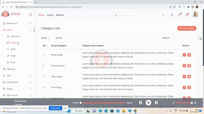The width and height of the screenshot is (204, 114).
Task: Open Visual Studio Code from taskbar
Action: pyautogui.click(x=129, y=111)
